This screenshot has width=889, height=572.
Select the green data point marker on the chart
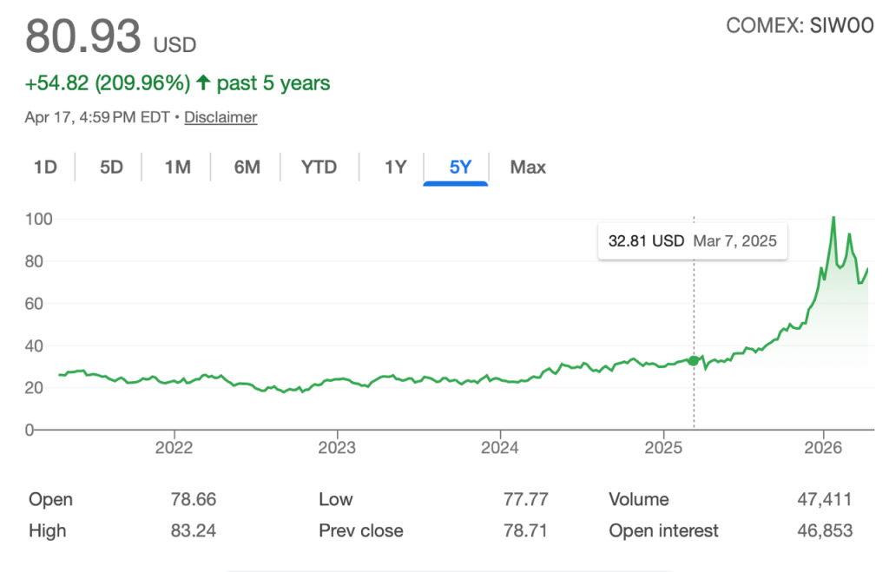[x=694, y=360]
